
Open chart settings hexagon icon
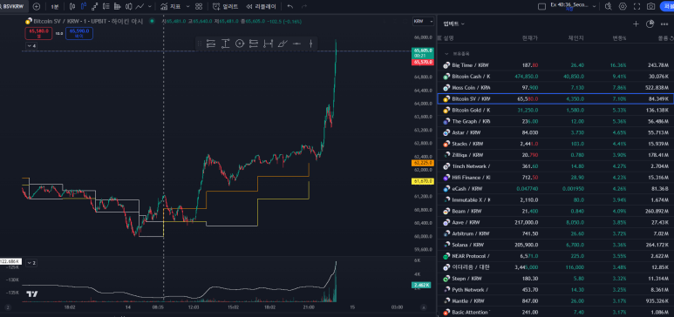(x=623, y=6)
